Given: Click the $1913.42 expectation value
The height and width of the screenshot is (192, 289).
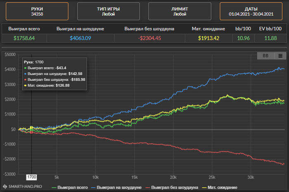Looking at the screenshot, I should (x=208, y=38).
